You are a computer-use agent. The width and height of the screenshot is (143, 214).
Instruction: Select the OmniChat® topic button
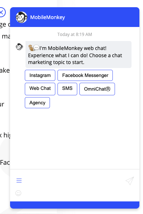click(97, 89)
